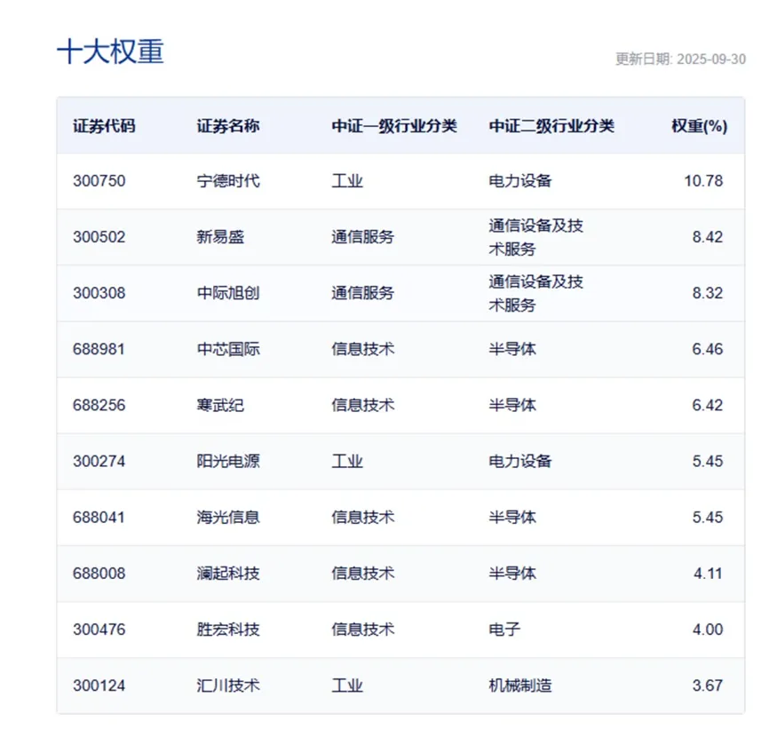769x729 pixels.
Task: Select stock code 300476
Action: click(99, 630)
